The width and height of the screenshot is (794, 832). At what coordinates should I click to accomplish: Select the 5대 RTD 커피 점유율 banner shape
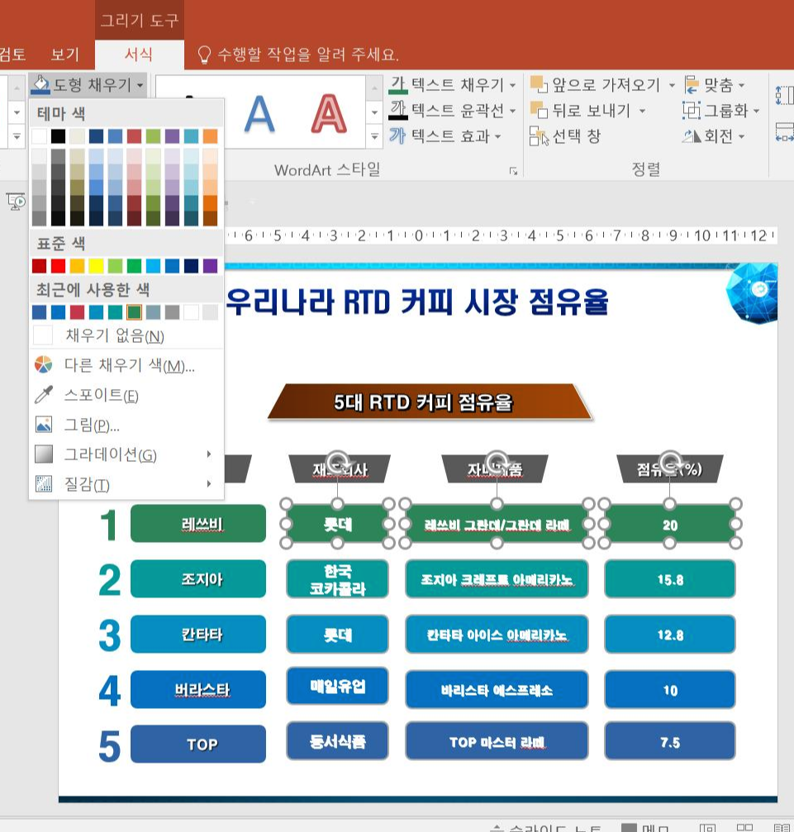point(430,402)
